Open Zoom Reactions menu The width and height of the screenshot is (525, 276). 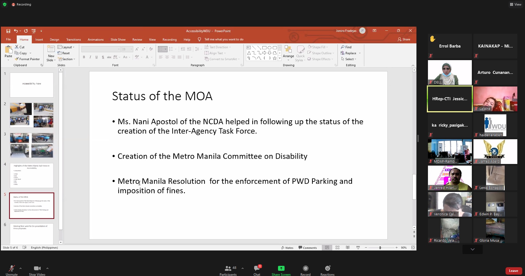(x=327, y=270)
